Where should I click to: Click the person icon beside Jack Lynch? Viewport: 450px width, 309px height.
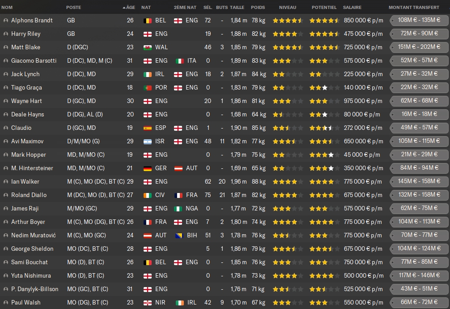point(5,74)
